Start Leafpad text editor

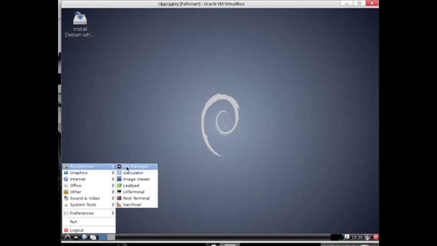(x=137, y=186)
